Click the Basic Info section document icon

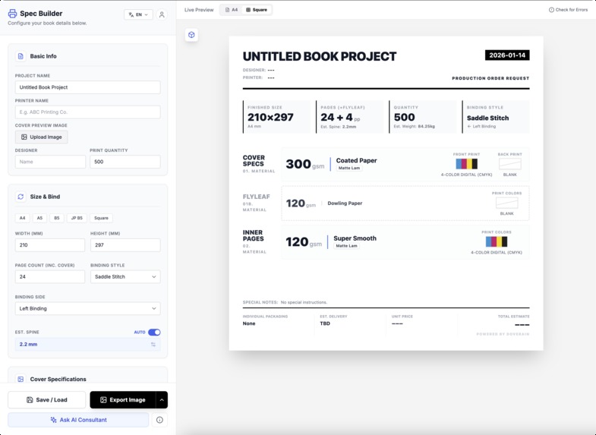[20, 56]
